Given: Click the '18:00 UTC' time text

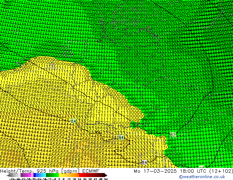Looking at the screenshot, I should point(193,171).
